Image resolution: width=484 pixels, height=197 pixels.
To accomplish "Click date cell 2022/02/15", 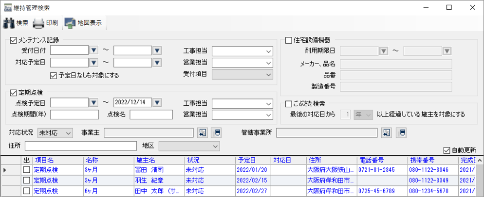I will point(253,180).
